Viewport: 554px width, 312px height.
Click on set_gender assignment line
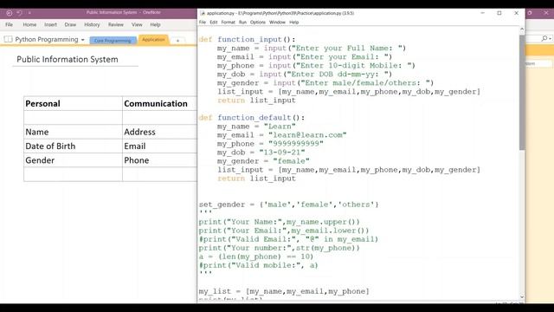(288, 205)
